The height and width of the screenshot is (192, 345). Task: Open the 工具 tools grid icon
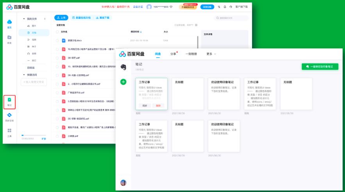(x=9, y=130)
